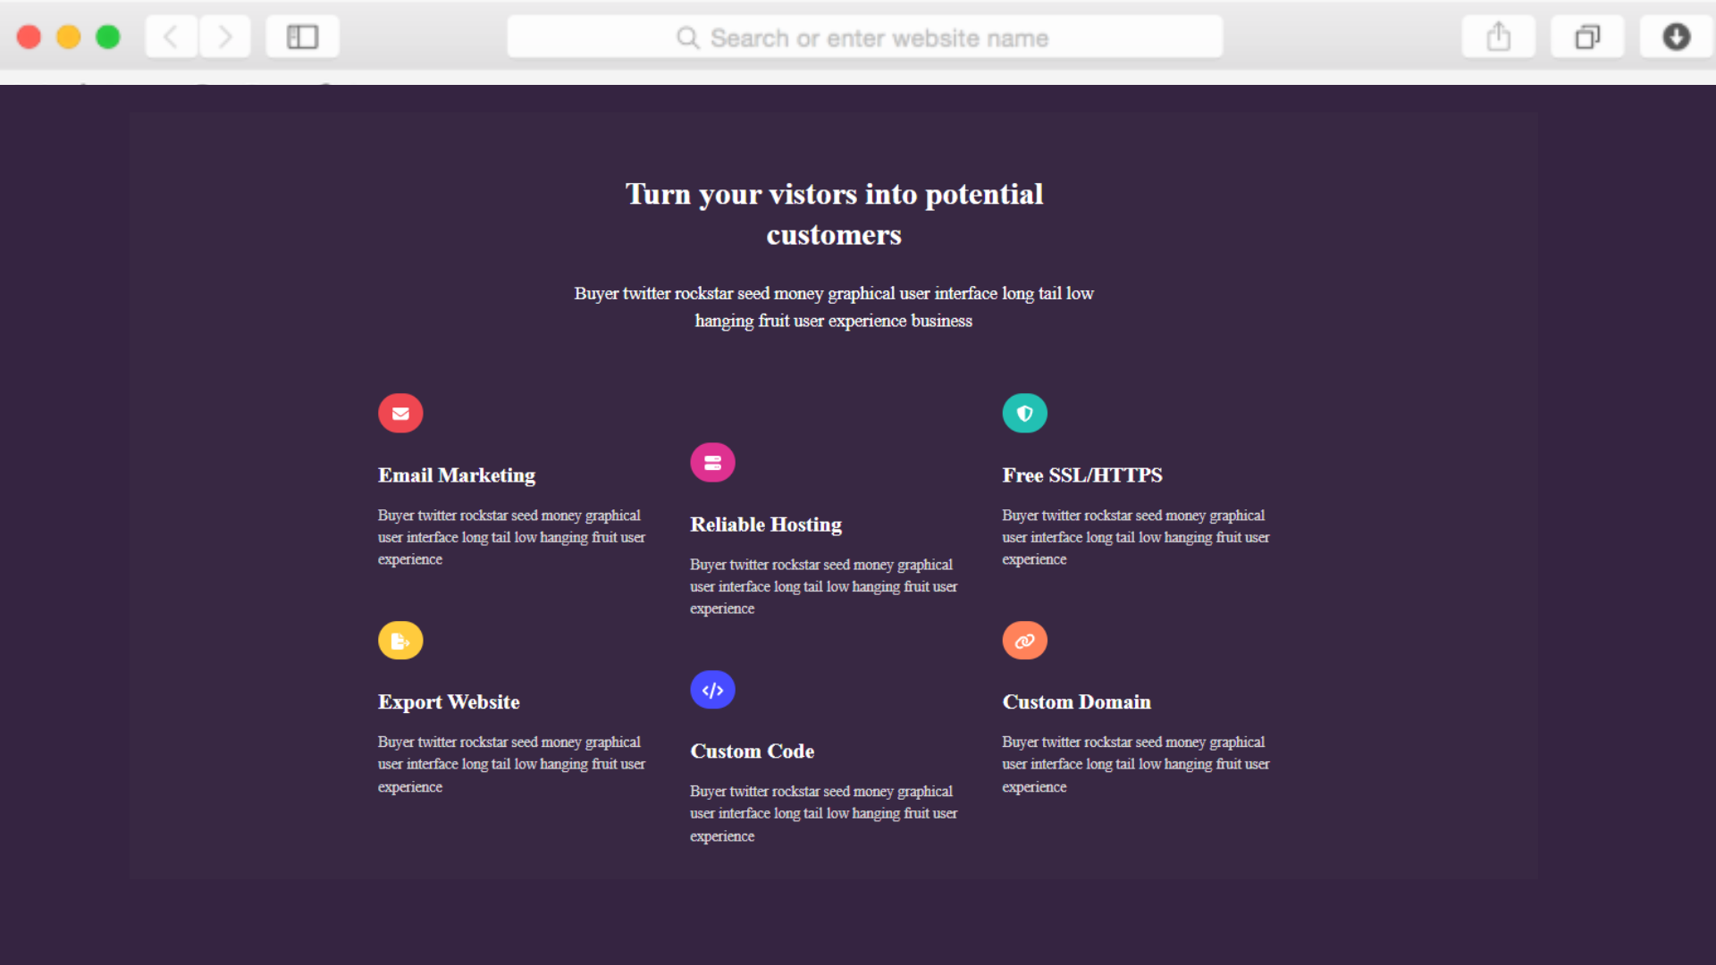Focus the search or website address field

[864, 38]
